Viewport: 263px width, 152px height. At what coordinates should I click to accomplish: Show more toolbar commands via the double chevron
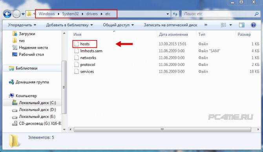point(206,25)
